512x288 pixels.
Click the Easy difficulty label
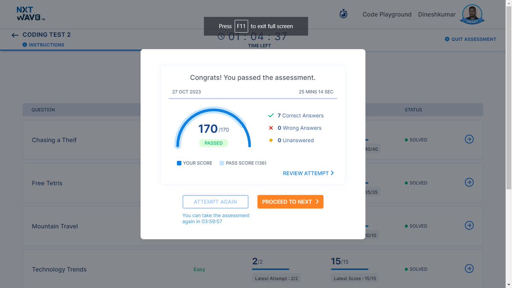click(199, 269)
